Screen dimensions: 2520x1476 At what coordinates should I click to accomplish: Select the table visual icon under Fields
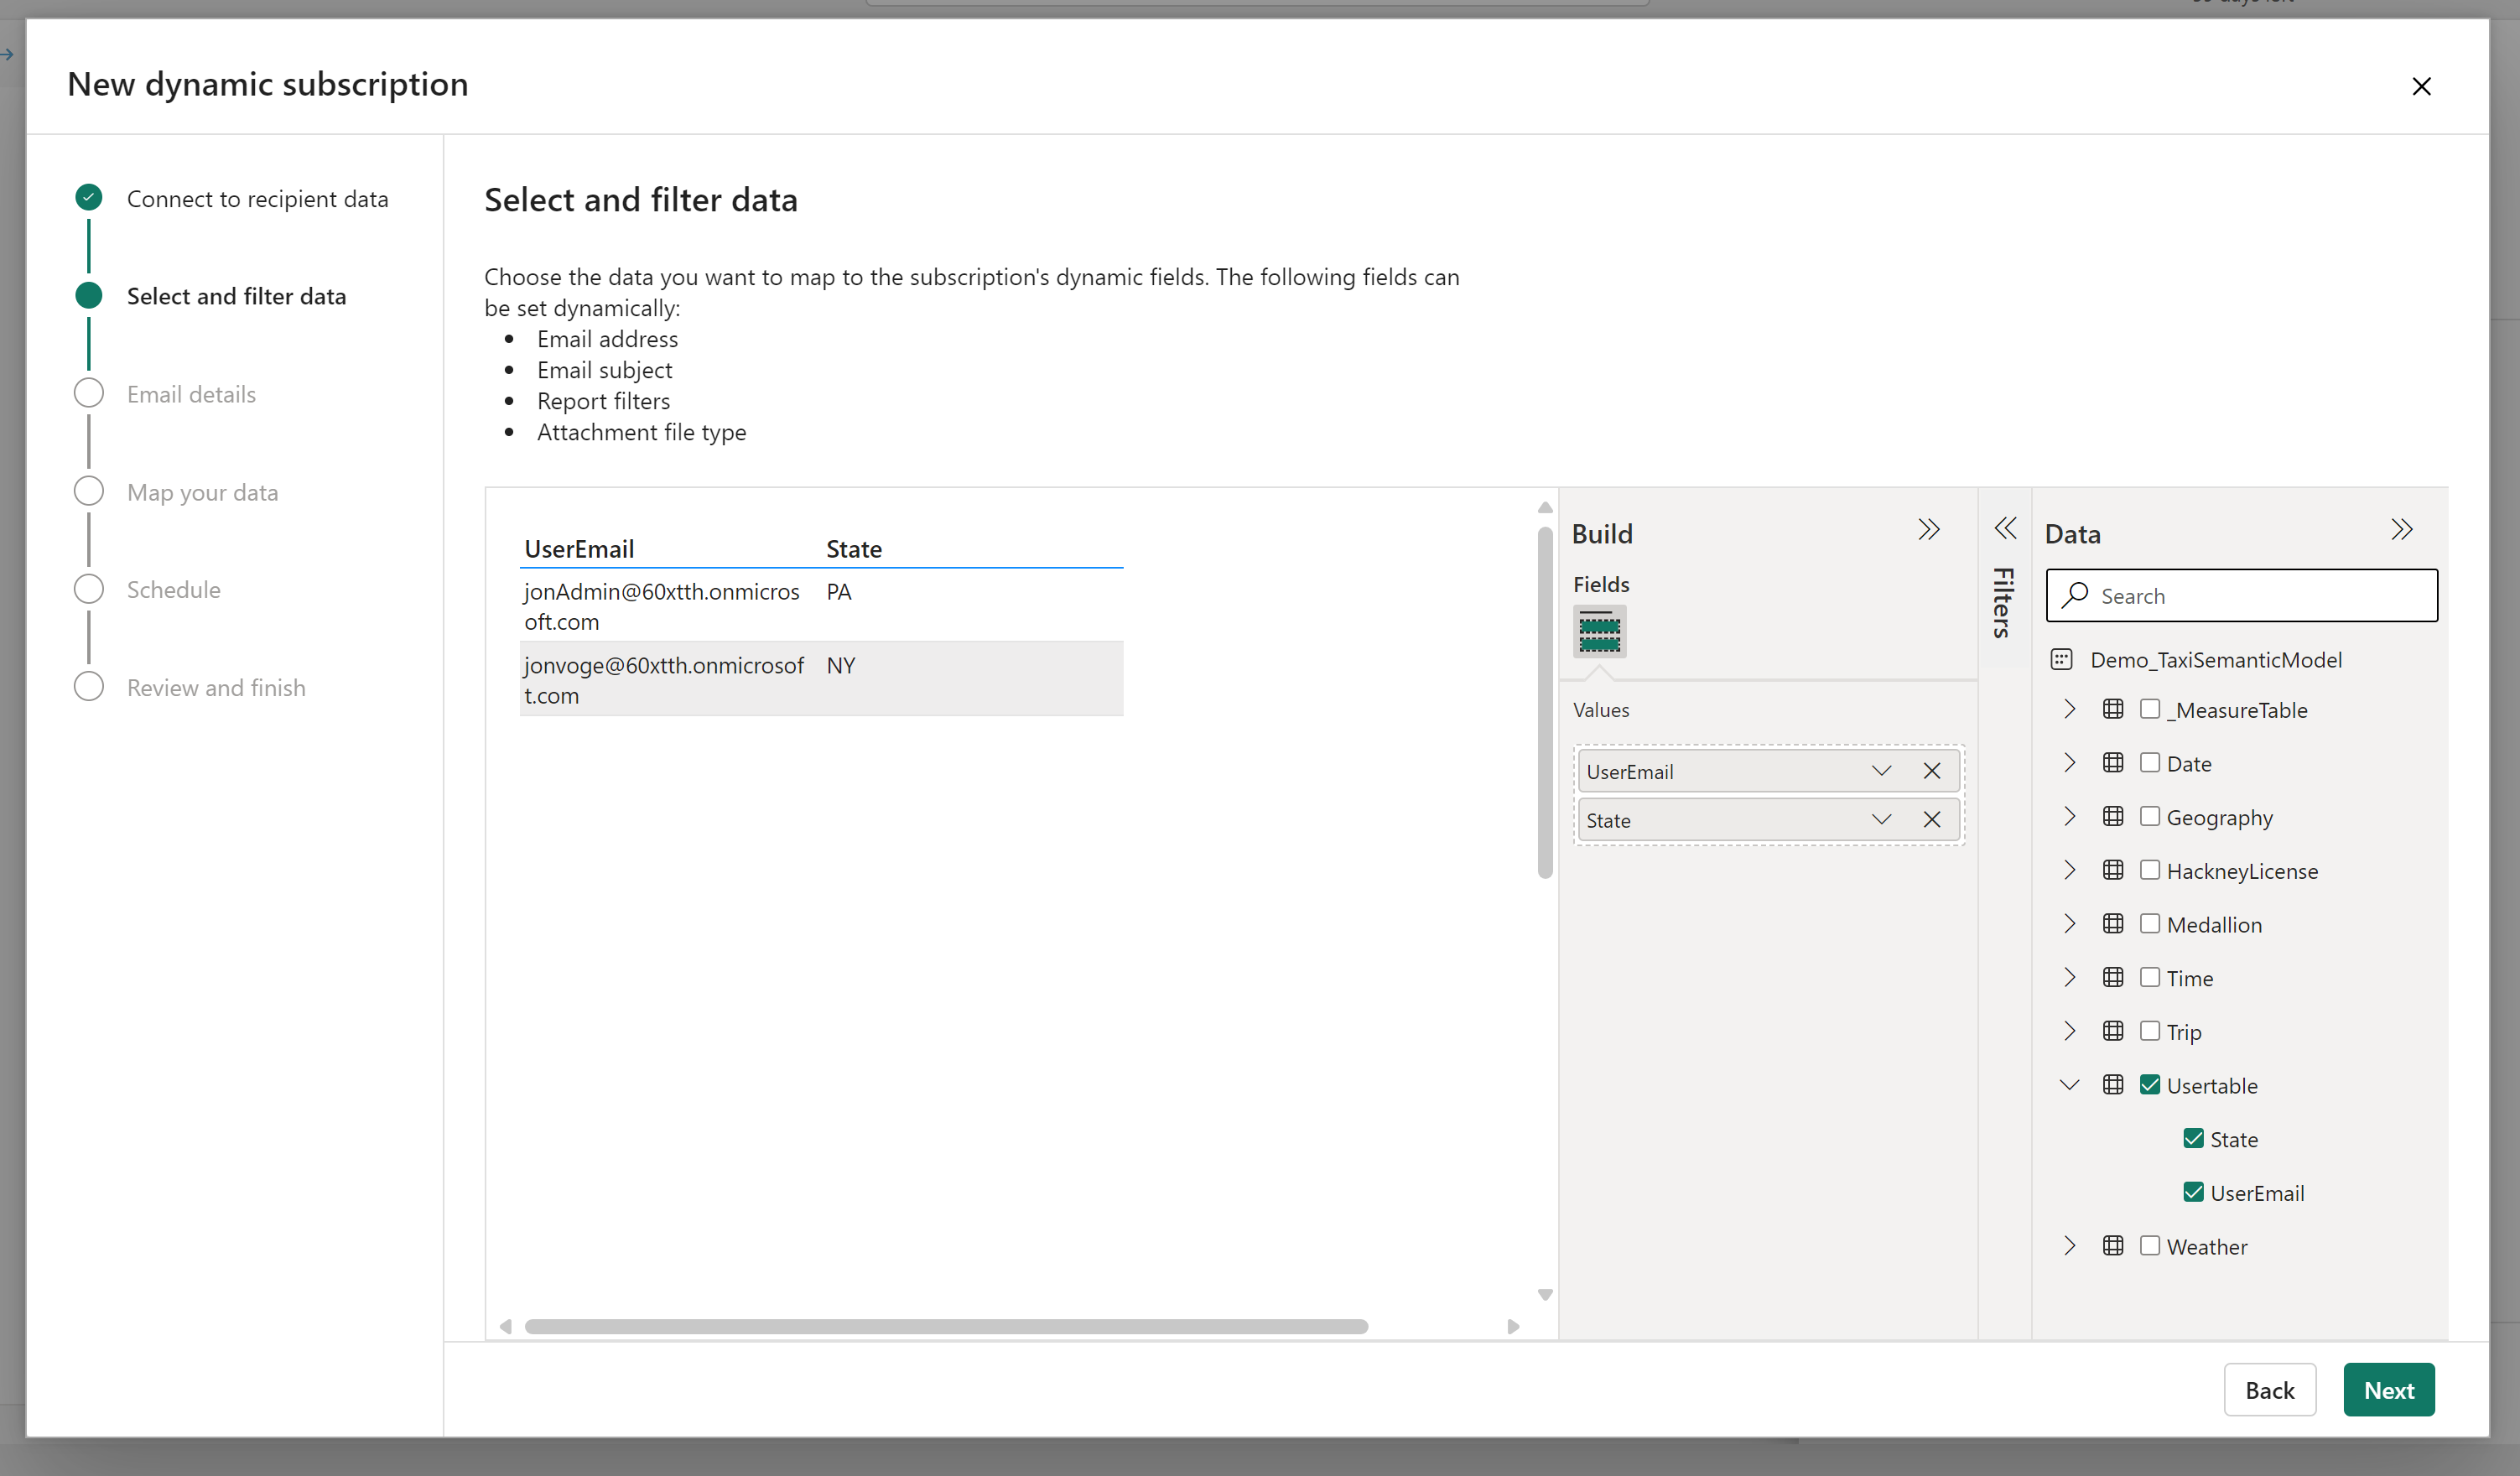(1599, 632)
